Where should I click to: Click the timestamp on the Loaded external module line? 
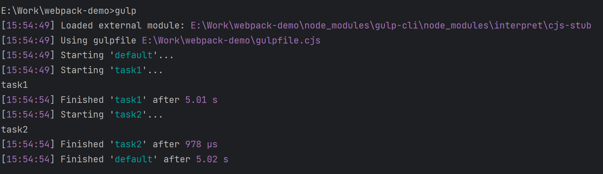tap(28, 25)
